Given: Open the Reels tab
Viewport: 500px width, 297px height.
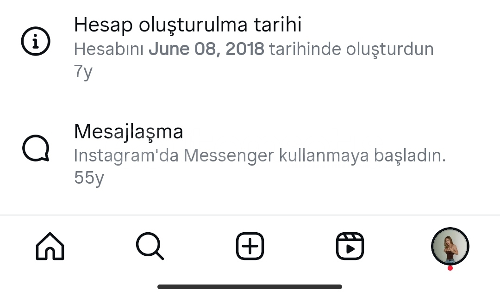Looking at the screenshot, I should point(350,246).
